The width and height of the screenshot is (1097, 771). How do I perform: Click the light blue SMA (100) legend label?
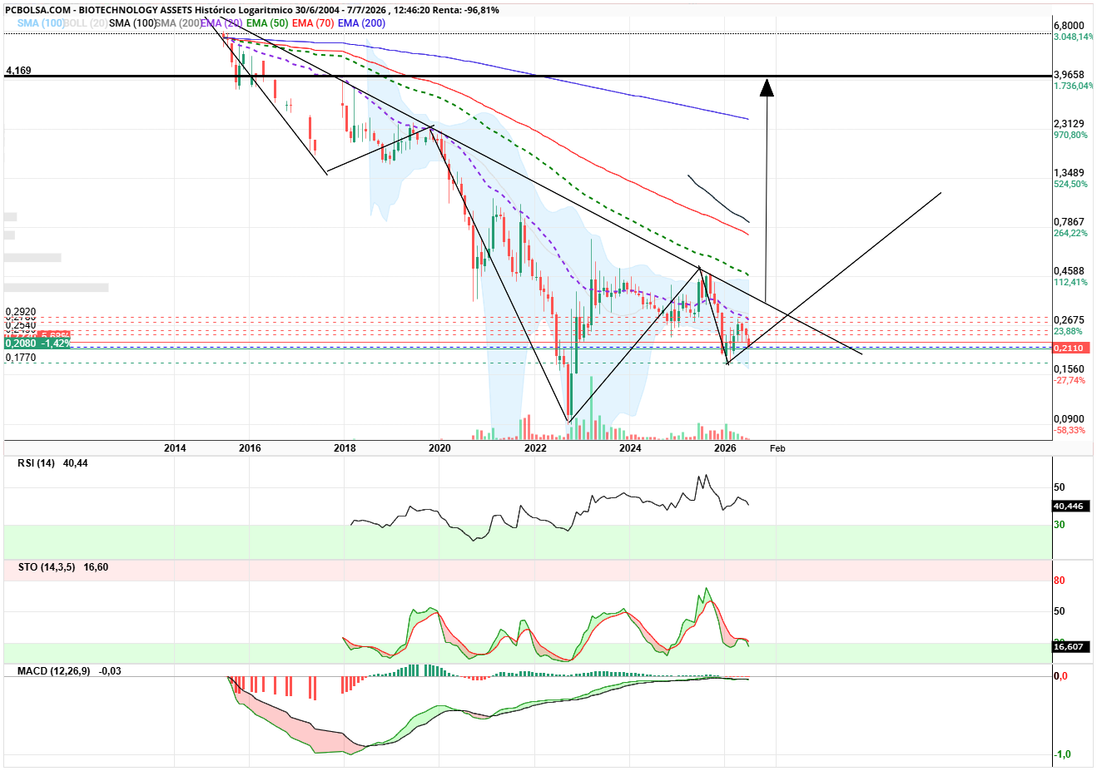41,23
